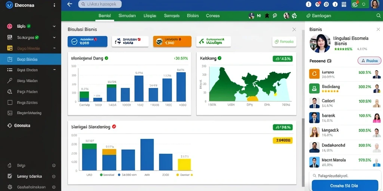Click the Roulea button in Bisnis panel

click(369, 61)
